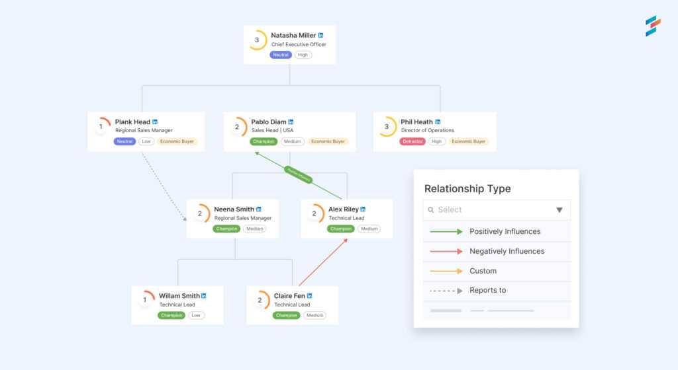The image size is (678, 370).
Task: Click Claire Fen's Medium tag
Action: 315,315
